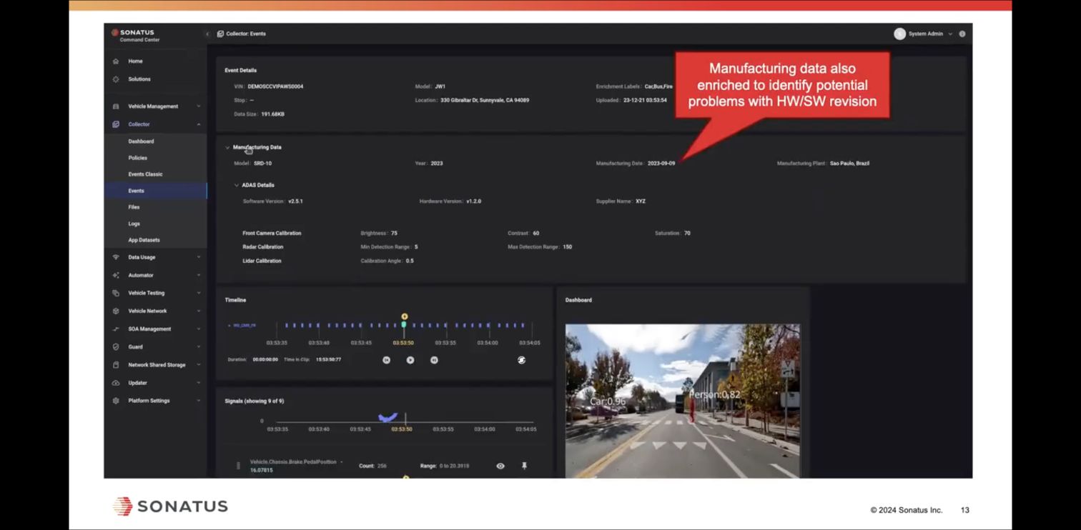Expand the Data Usage chevron
Screen dimensions: 1081x530
[199, 257]
